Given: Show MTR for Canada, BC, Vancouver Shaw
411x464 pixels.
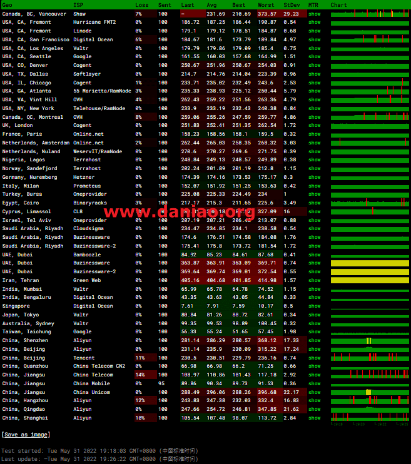Looking at the screenshot, I should (314, 14).
